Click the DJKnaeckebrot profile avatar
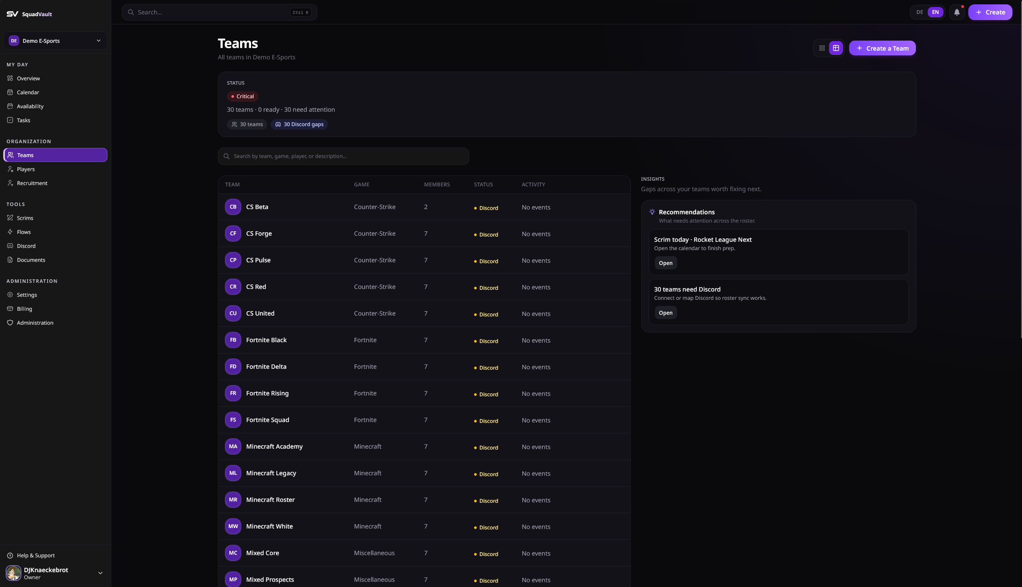This screenshot has width=1022, height=587. [14, 573]
